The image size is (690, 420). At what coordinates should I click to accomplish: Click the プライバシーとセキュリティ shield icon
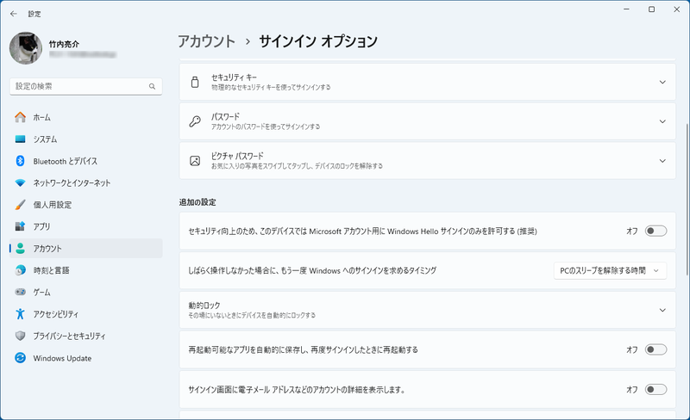tap(20, 336)
